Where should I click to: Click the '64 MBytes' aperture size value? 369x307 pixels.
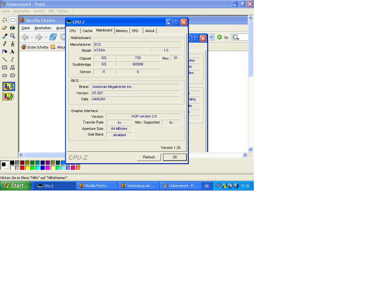[119, 129]
